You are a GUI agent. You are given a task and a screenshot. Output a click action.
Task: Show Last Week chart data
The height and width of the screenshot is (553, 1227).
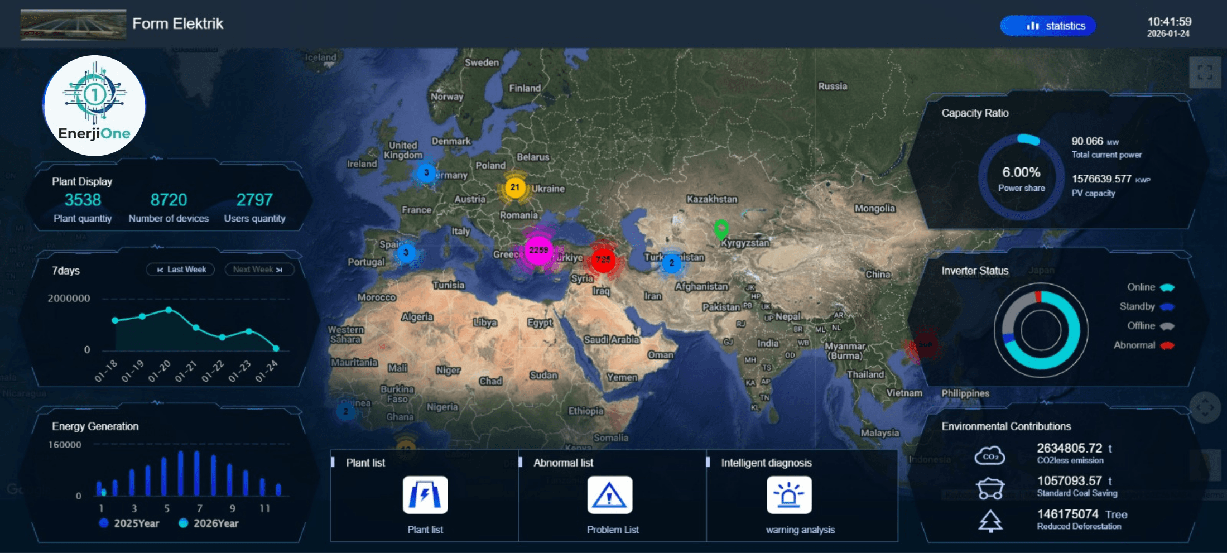coord(181,270)
